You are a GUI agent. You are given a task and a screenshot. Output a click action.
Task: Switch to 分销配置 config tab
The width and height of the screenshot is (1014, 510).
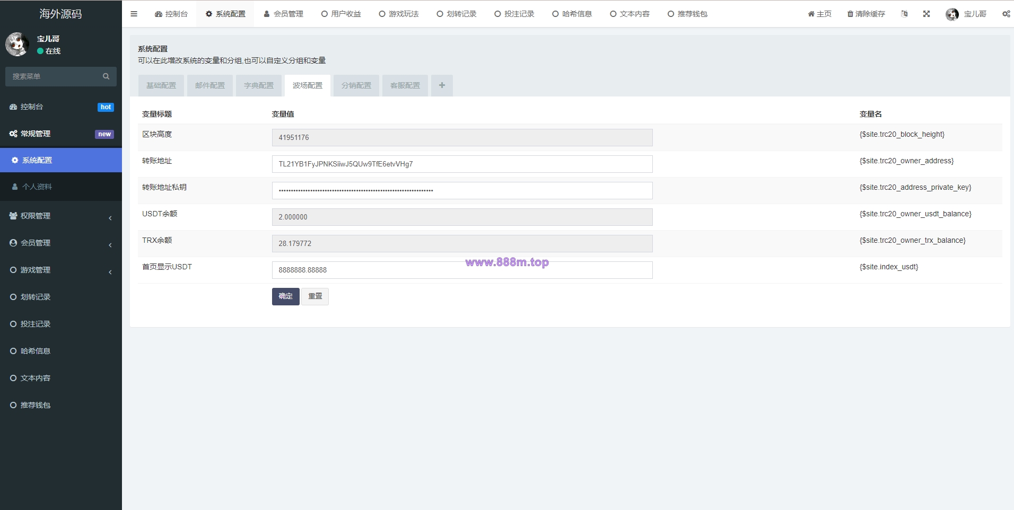tap(356, 85)
